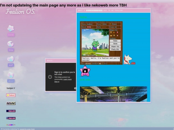Viewport: 174px width, 130px height.
Task: Buy the burger from the pet shop
Action: [111, 32]
